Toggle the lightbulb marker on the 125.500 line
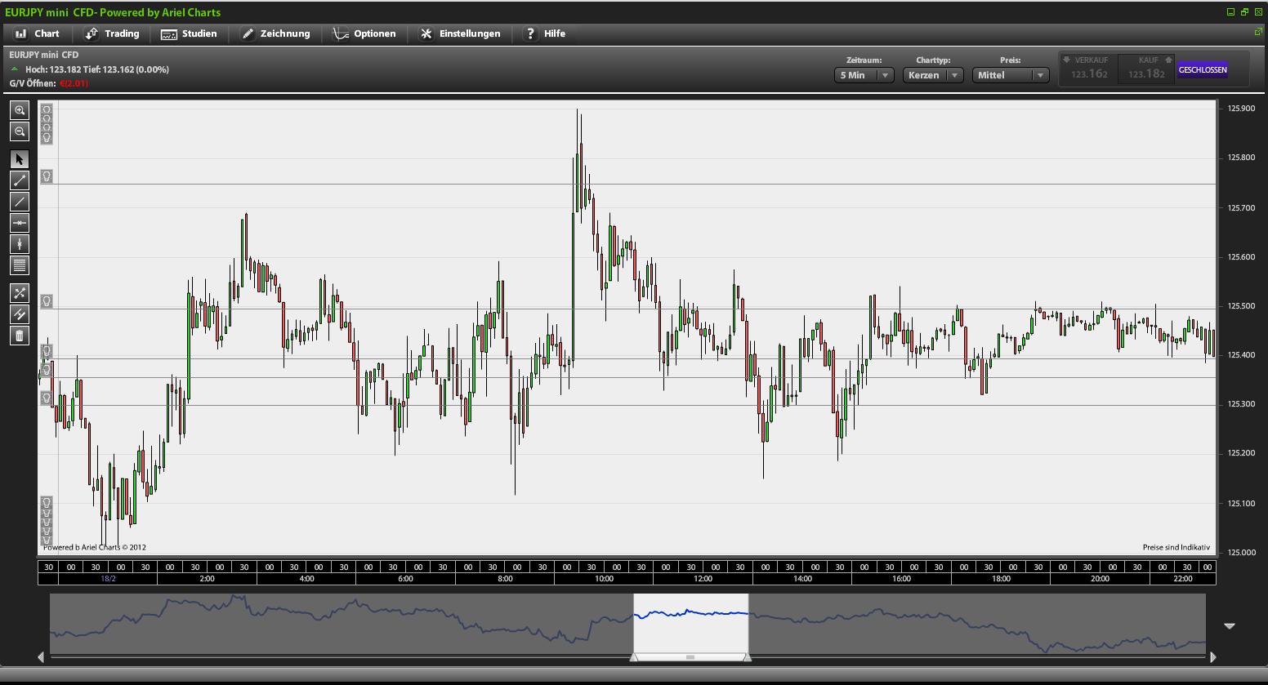 47,301
